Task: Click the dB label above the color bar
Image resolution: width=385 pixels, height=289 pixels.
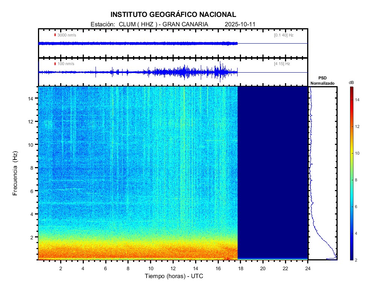Action: click(351, 82)
